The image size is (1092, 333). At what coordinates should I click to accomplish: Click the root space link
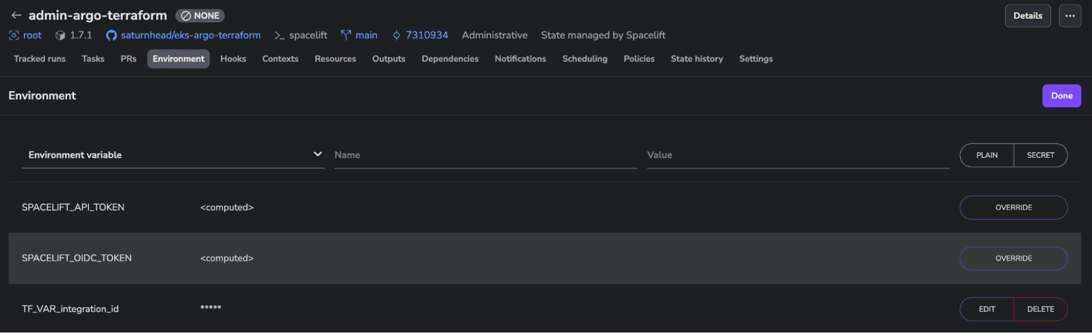(32, 35)
